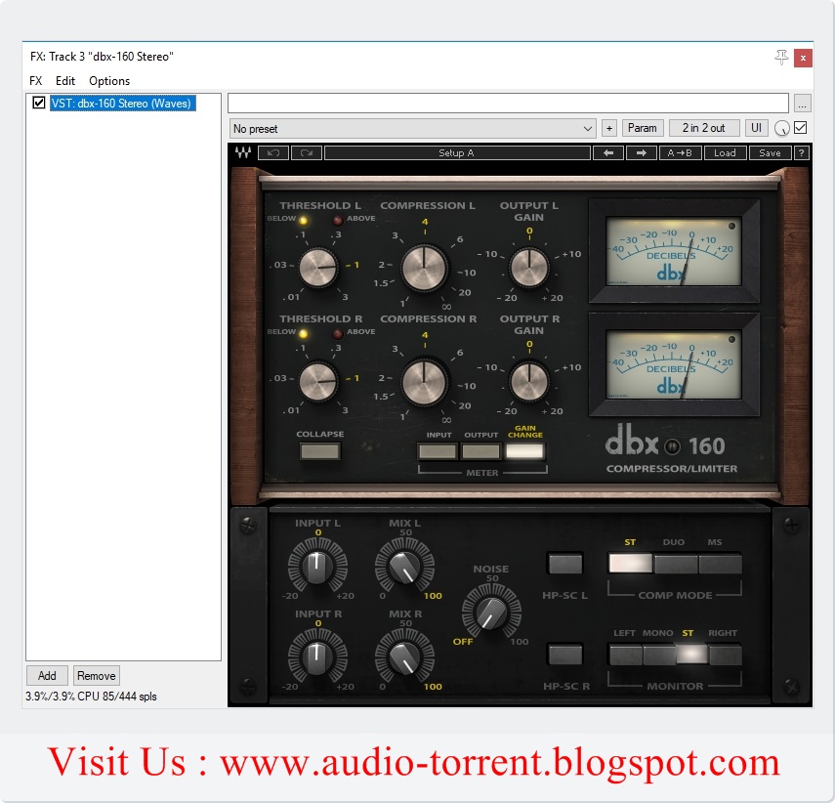
Task: Click the Waves logo icon
Action: click(243, 153)
